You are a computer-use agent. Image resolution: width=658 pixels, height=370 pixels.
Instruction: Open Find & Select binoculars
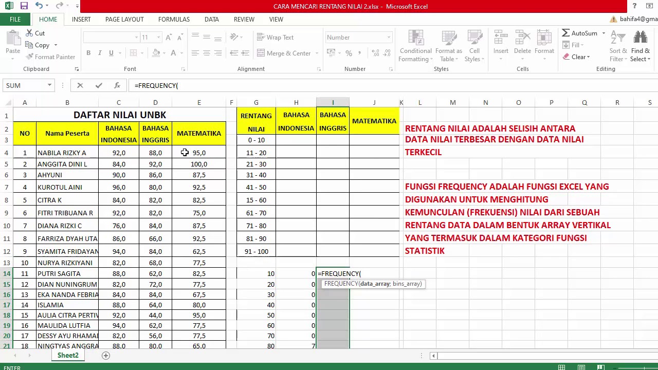641,47
